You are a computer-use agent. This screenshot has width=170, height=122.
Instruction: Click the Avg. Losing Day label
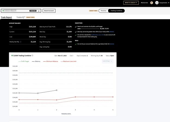[x=44, y=47]
